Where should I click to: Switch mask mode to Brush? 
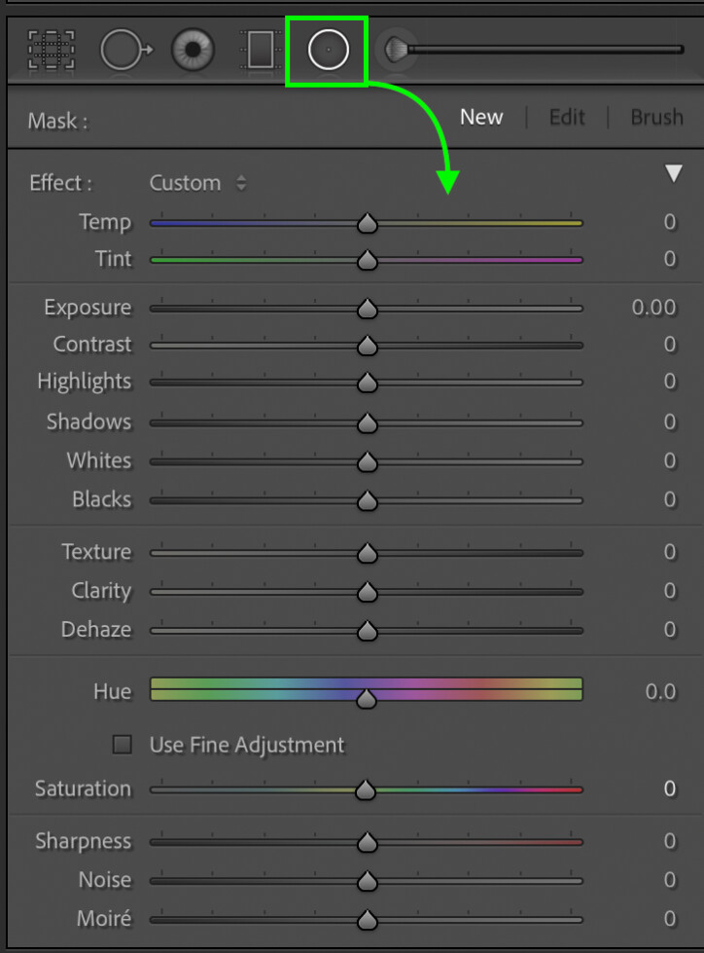point(656,117)
